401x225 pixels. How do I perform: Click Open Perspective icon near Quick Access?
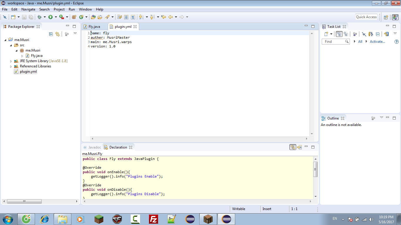(x=386, y=17)
